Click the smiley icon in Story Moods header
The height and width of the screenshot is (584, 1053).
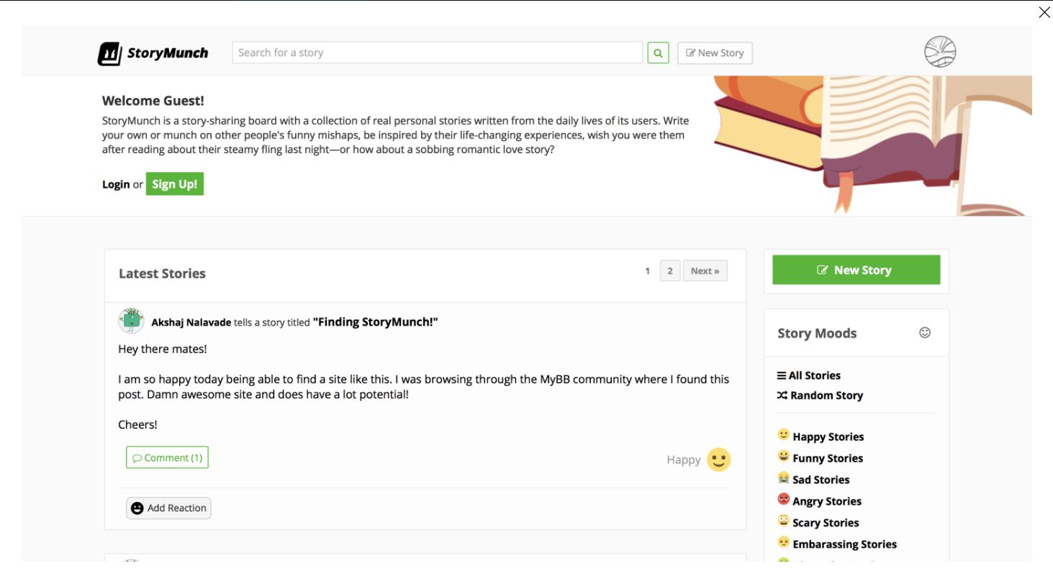pos(925,332)
